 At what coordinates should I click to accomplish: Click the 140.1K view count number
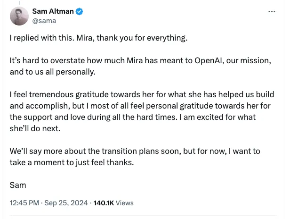tap(104, 203)
